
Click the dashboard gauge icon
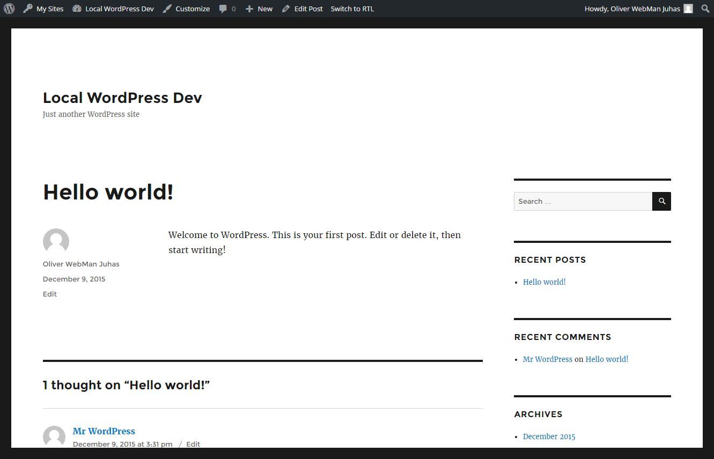tap(77, 9)
